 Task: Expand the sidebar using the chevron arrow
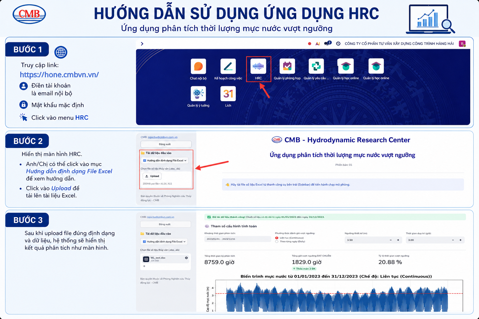click(x=142, y=44)
